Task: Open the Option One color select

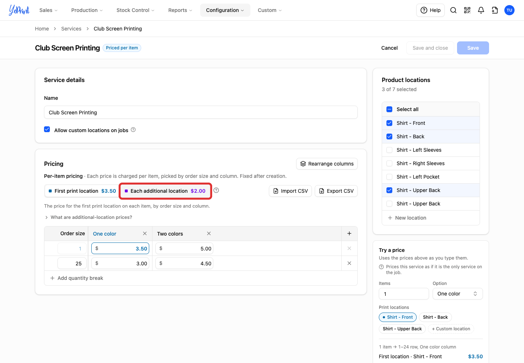Action: pos(457,294)
